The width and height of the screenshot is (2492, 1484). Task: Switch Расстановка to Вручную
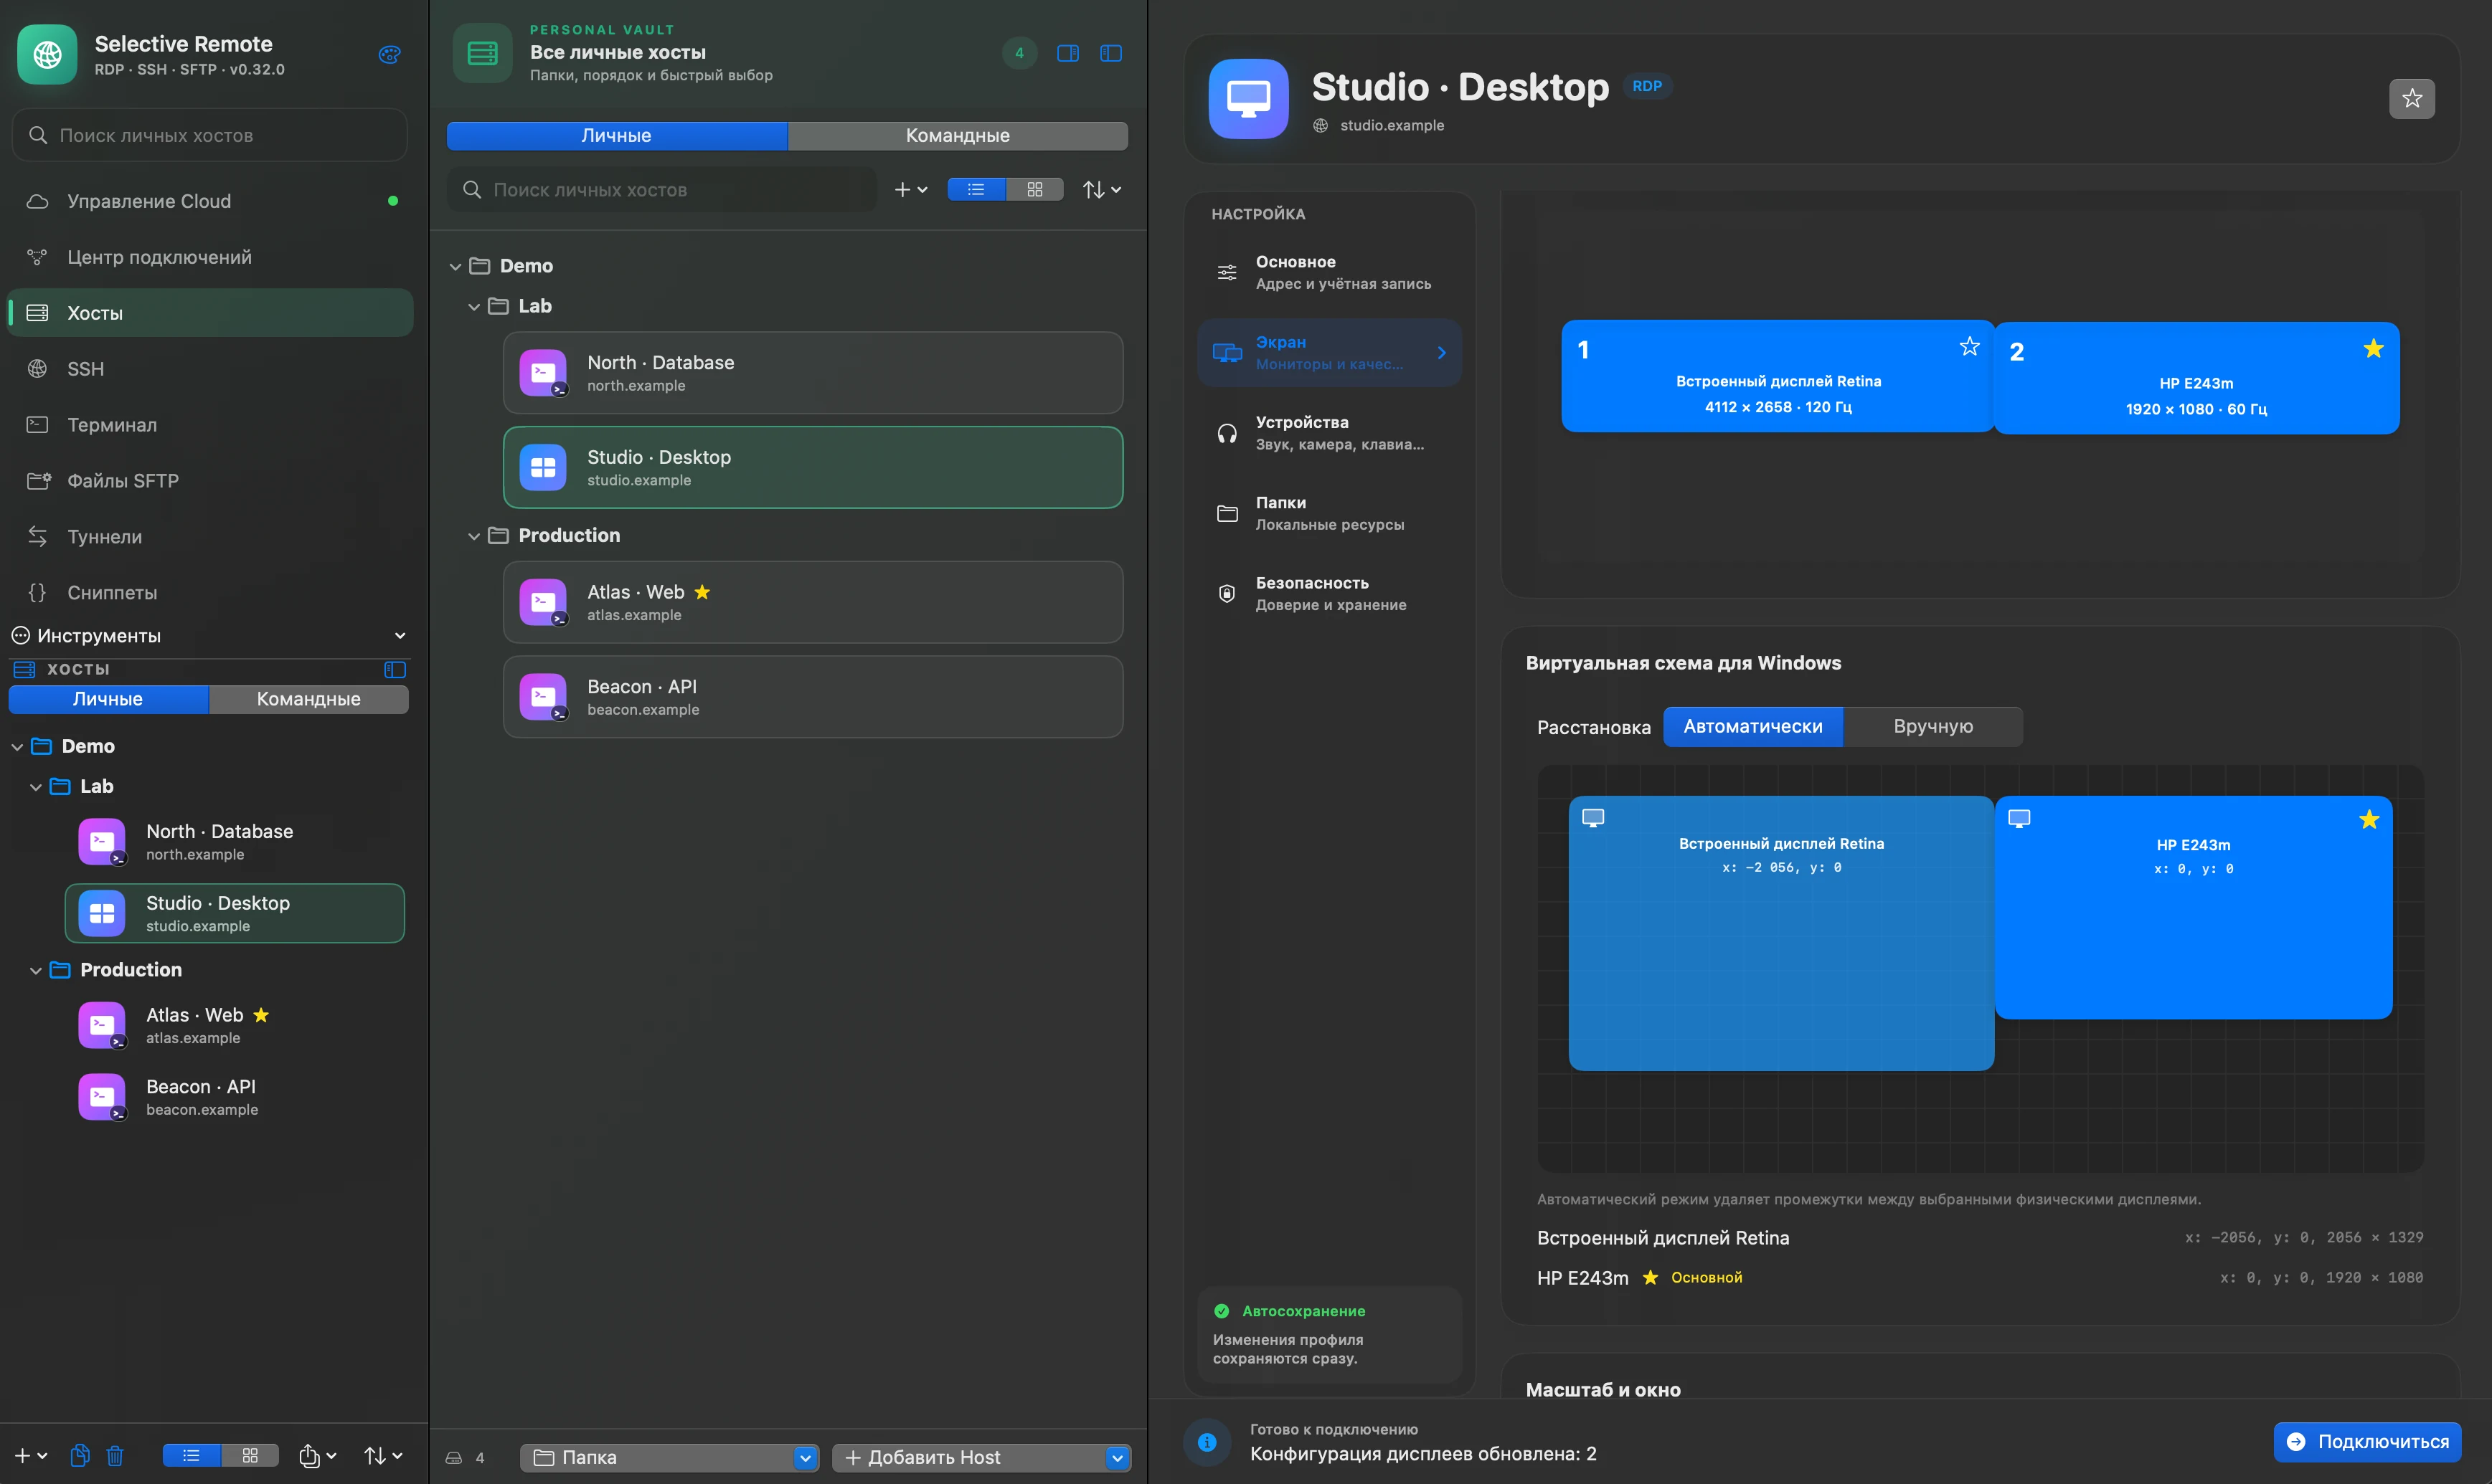point(1932,727)
